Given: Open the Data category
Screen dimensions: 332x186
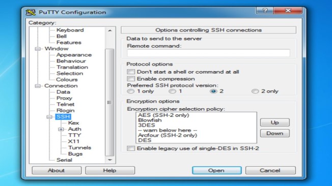Looking at the screenshot, I should 63,92.
